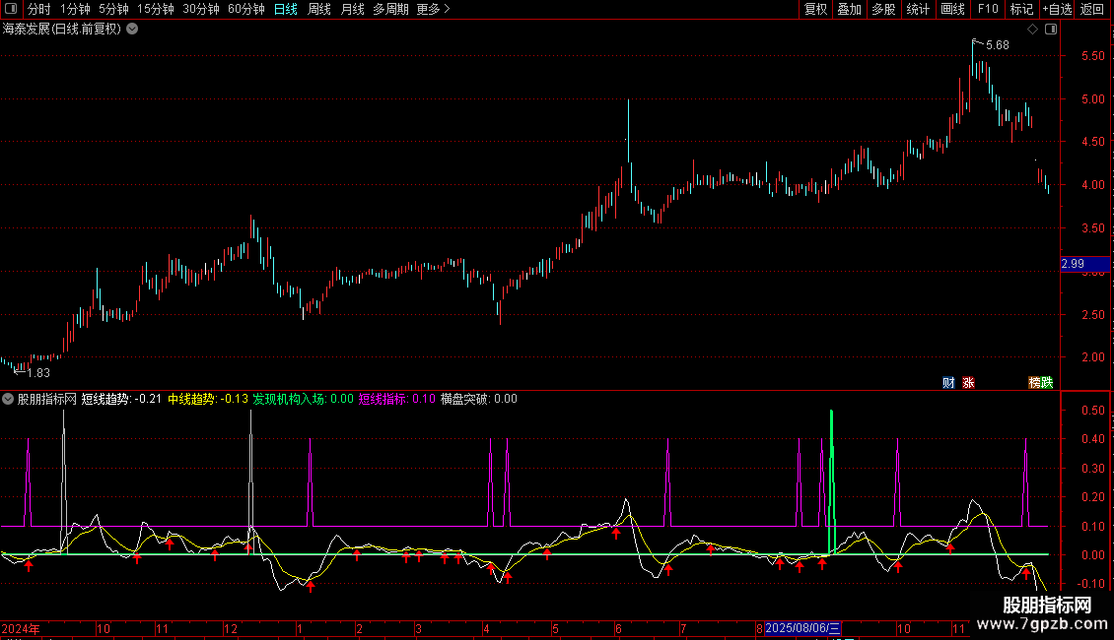Viewport: 1114px width, 640px height.
Task: Open the F10 company info button
Action: (x=988, y=10)
